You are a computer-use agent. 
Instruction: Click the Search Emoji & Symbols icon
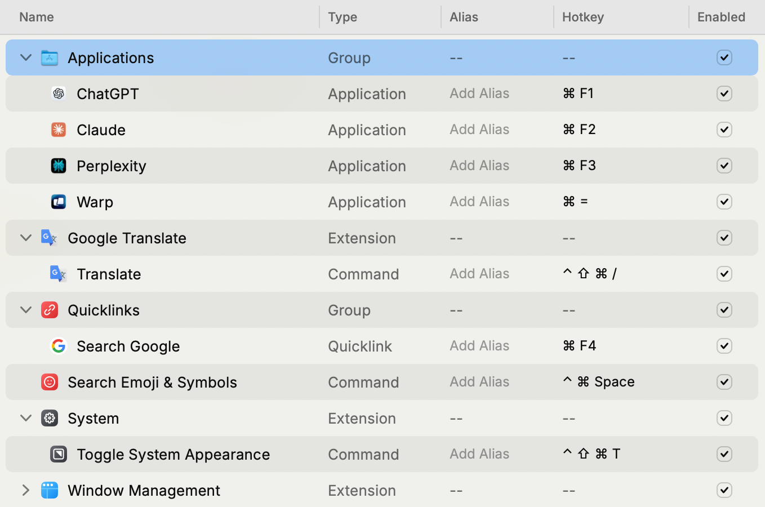[x=50, y=382]
